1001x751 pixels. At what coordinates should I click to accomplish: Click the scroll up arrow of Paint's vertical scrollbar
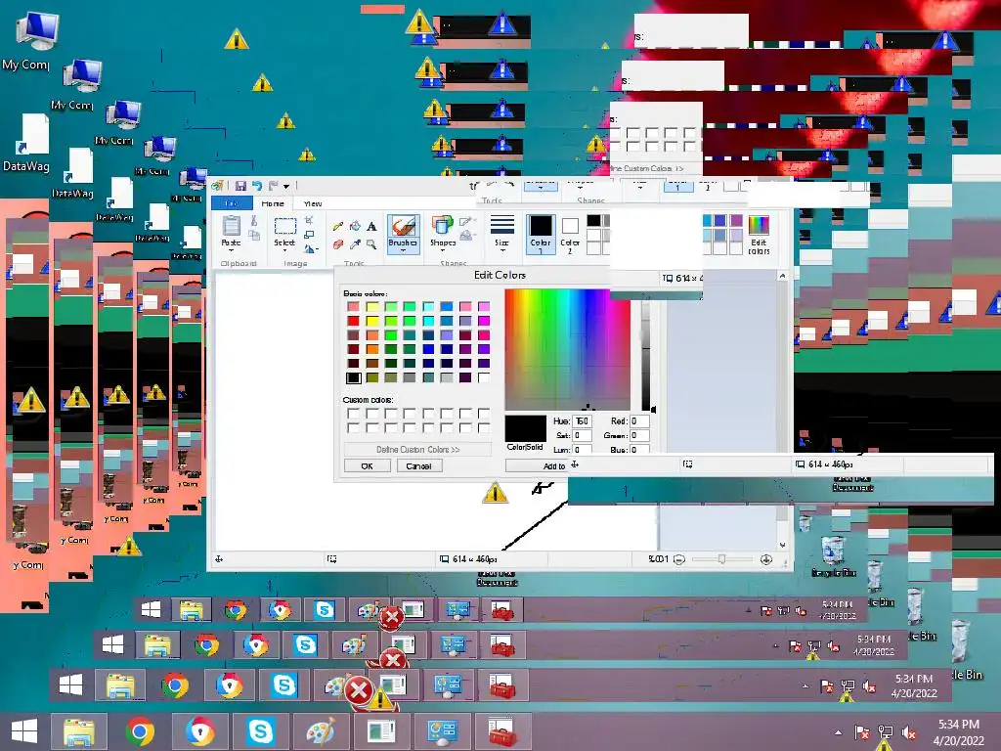click(782, 276)
